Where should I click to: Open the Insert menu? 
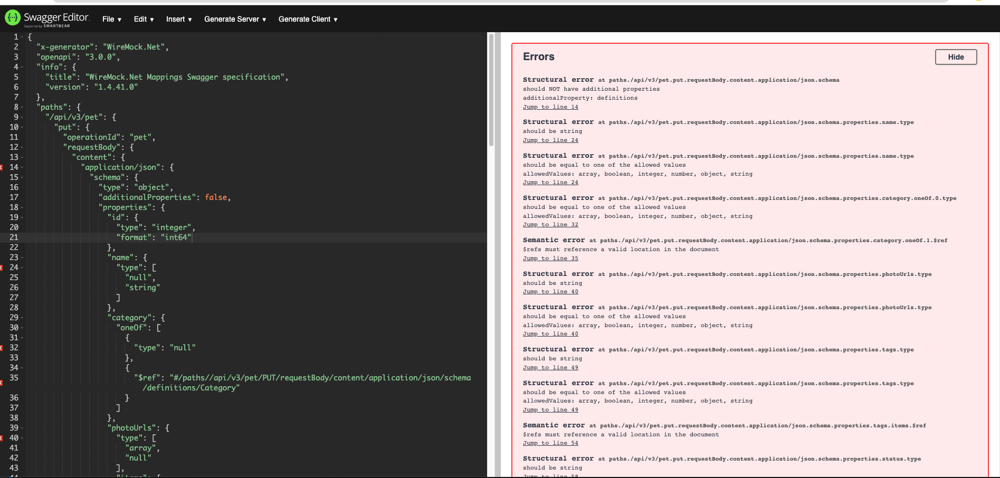pos(179,19)
